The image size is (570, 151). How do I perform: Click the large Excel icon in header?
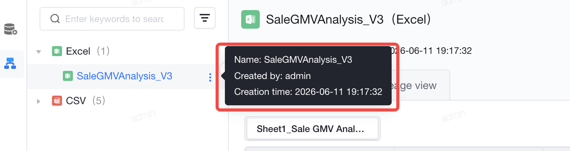(x=250, y=19)
